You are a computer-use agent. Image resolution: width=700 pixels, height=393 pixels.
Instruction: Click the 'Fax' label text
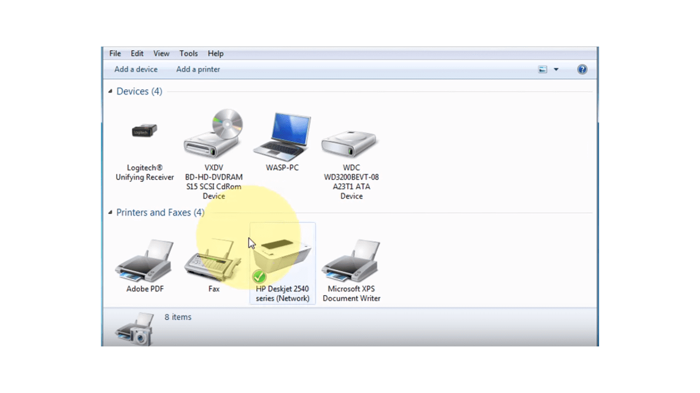(x=214, y=289)
